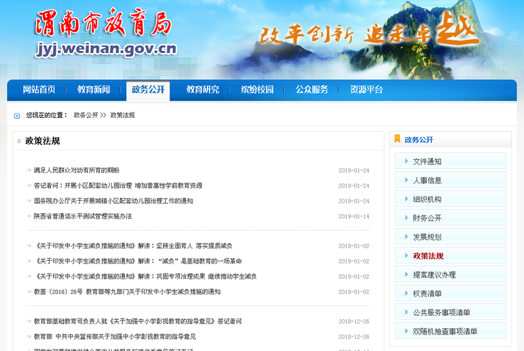Open article 巩固专项治理成果 继续推动学生减负
Image resolution: width=524 pixels, height=351 pixels.
145,277
